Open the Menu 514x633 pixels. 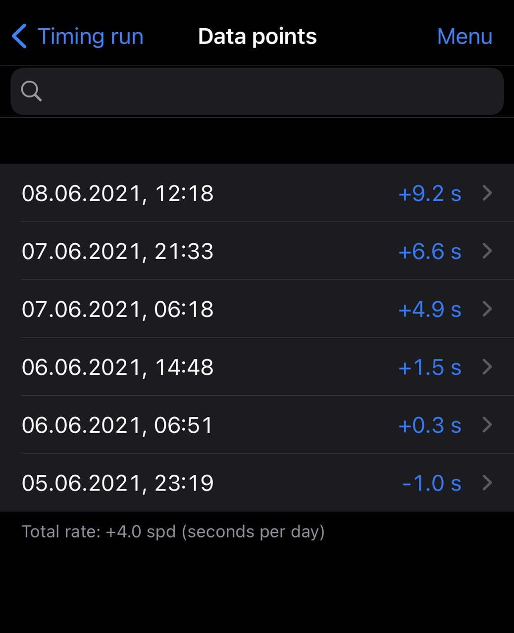tap(464, 37)
